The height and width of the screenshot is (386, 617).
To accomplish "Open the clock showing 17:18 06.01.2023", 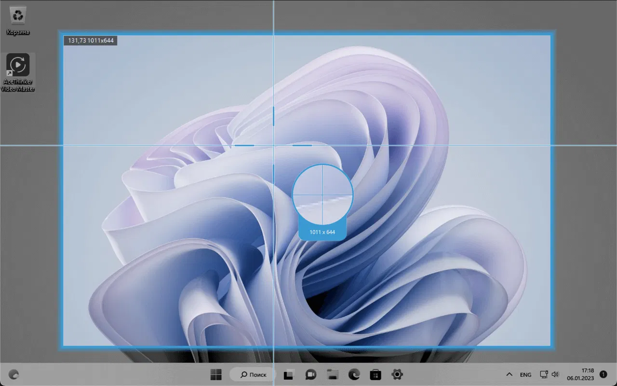I will (x=580, y=374).
